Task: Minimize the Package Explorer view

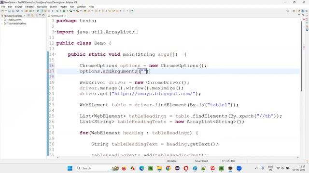Action: (40, 15)
